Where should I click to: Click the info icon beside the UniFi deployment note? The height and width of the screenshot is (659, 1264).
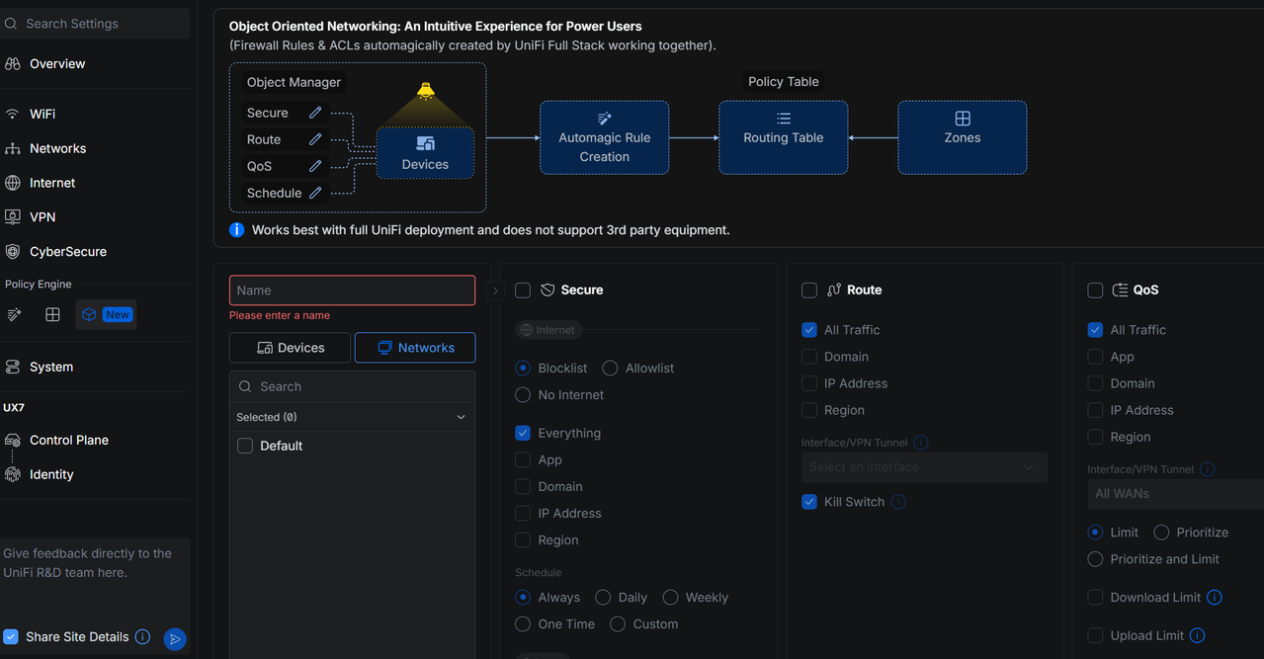point(237,230)
